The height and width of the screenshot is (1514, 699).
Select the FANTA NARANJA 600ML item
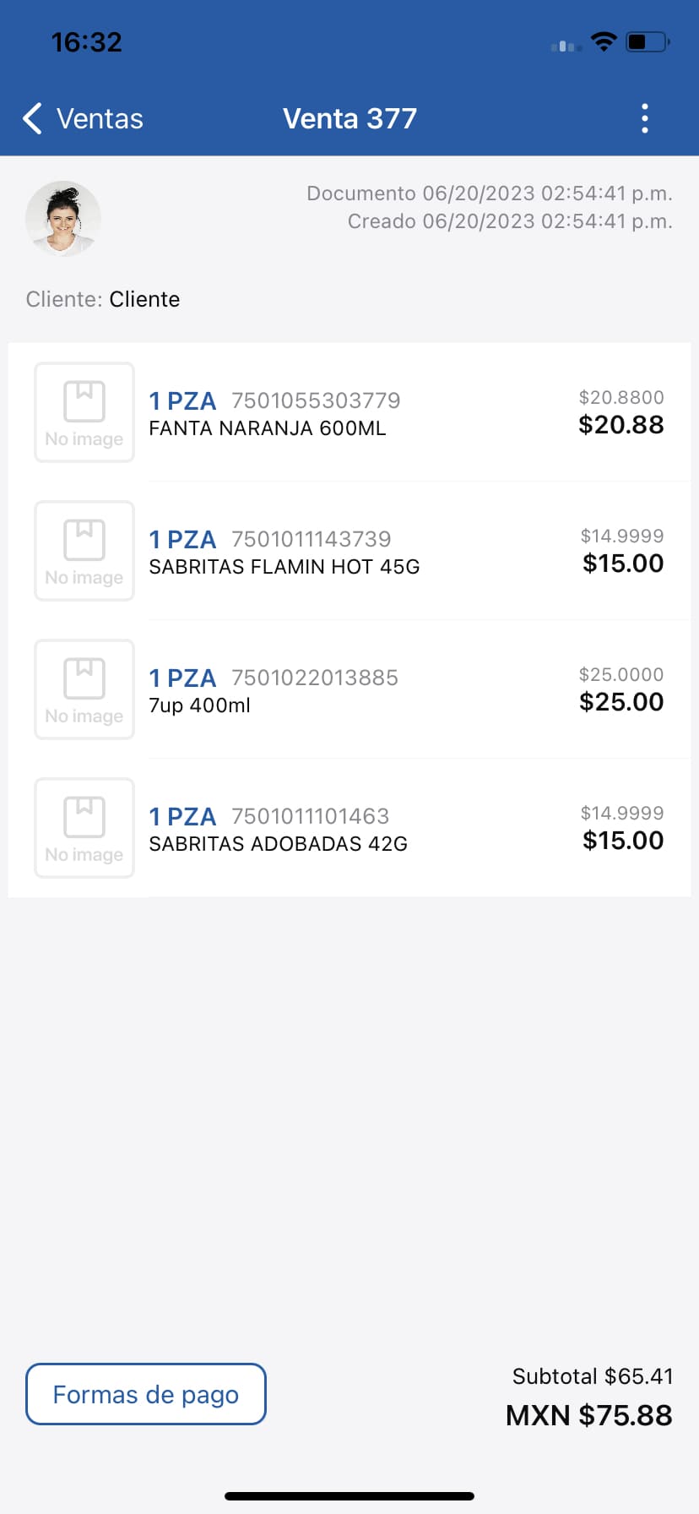268,428
